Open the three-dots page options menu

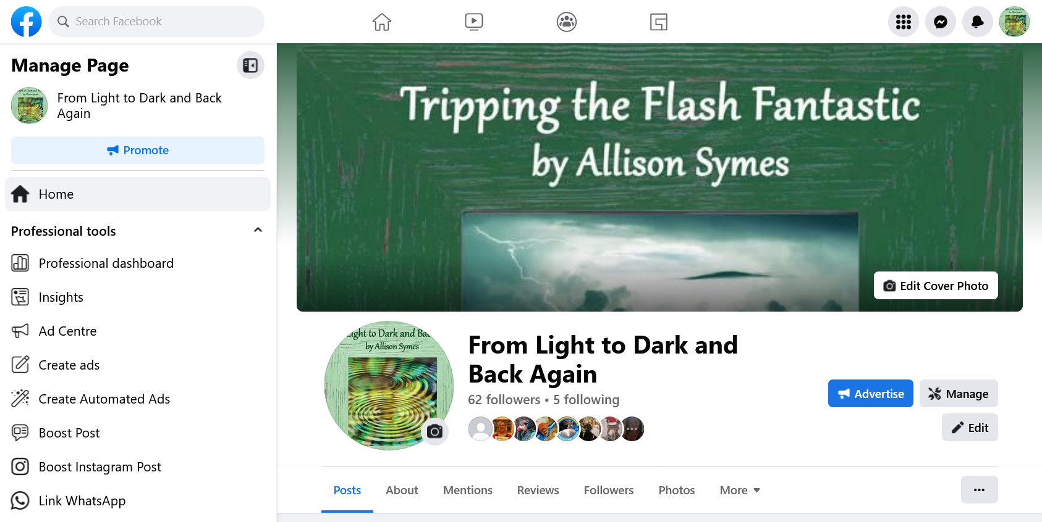tap(980, 490)
